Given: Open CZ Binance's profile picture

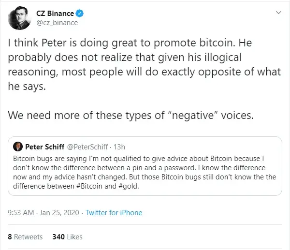Looking at the screenshot, I should click(19, 17).
